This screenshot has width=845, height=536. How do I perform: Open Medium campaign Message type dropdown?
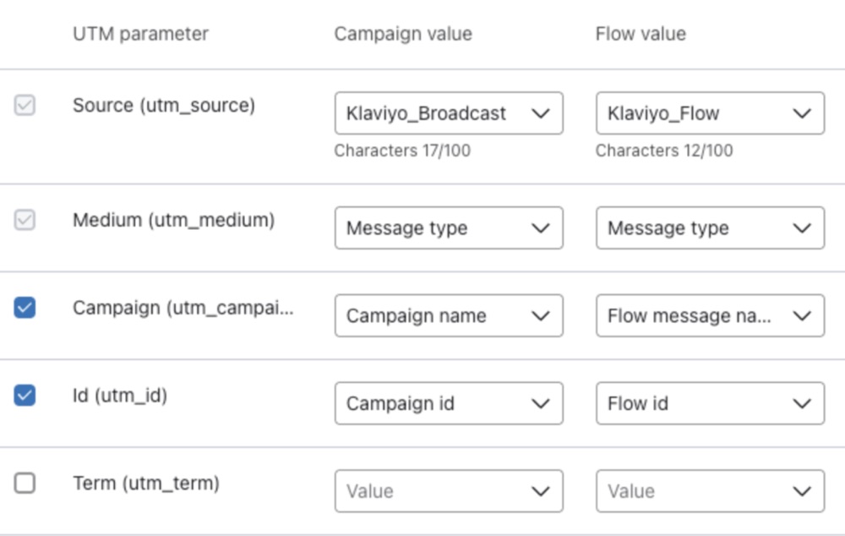[448, 228]
